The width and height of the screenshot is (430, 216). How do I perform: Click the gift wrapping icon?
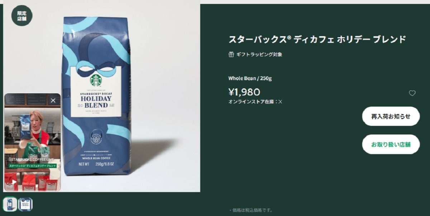(x=231, y=54)
